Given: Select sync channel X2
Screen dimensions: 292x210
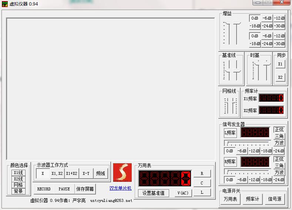Looking at the screenshot, I should click(280, 77).
